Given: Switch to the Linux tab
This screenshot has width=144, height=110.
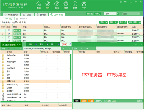Looking at the screenshot, I should click(x=41, y=15).
